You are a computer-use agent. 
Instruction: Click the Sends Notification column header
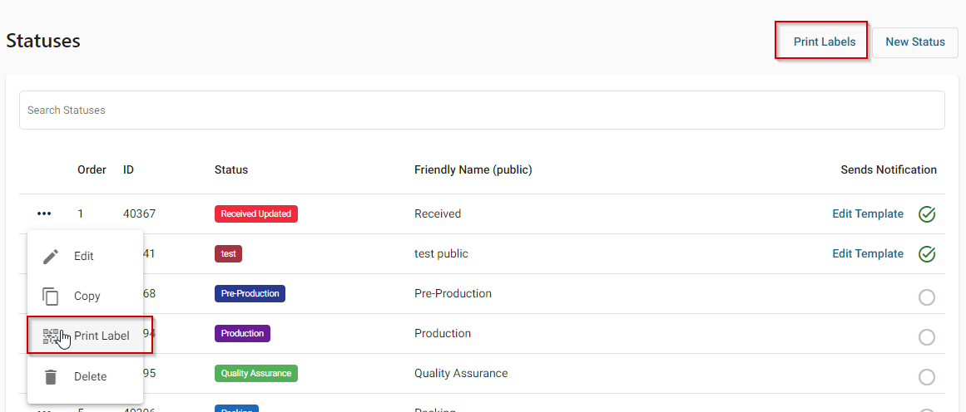click(889, 169)
